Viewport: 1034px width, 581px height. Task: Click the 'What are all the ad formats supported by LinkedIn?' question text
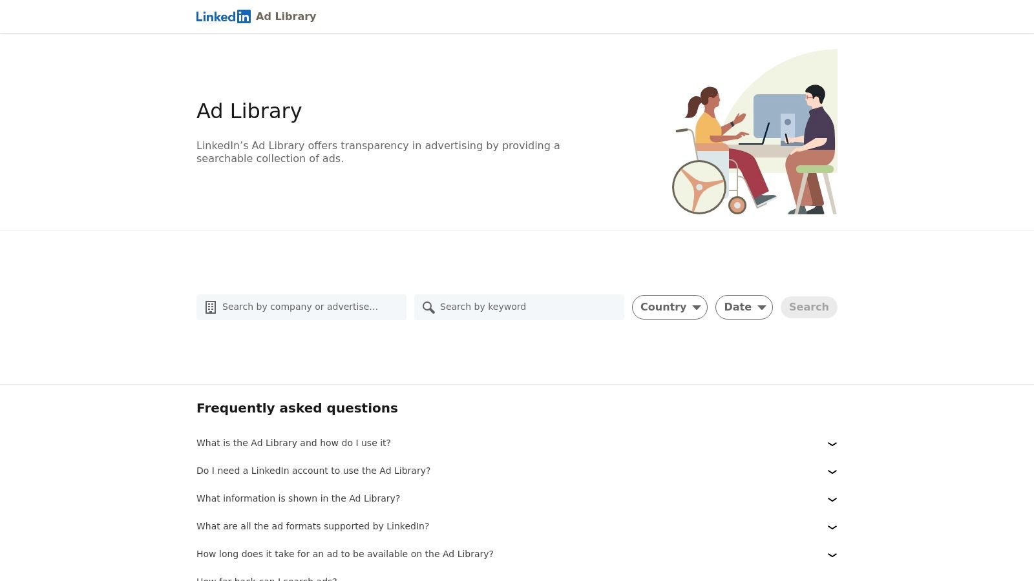click(313, 526)
